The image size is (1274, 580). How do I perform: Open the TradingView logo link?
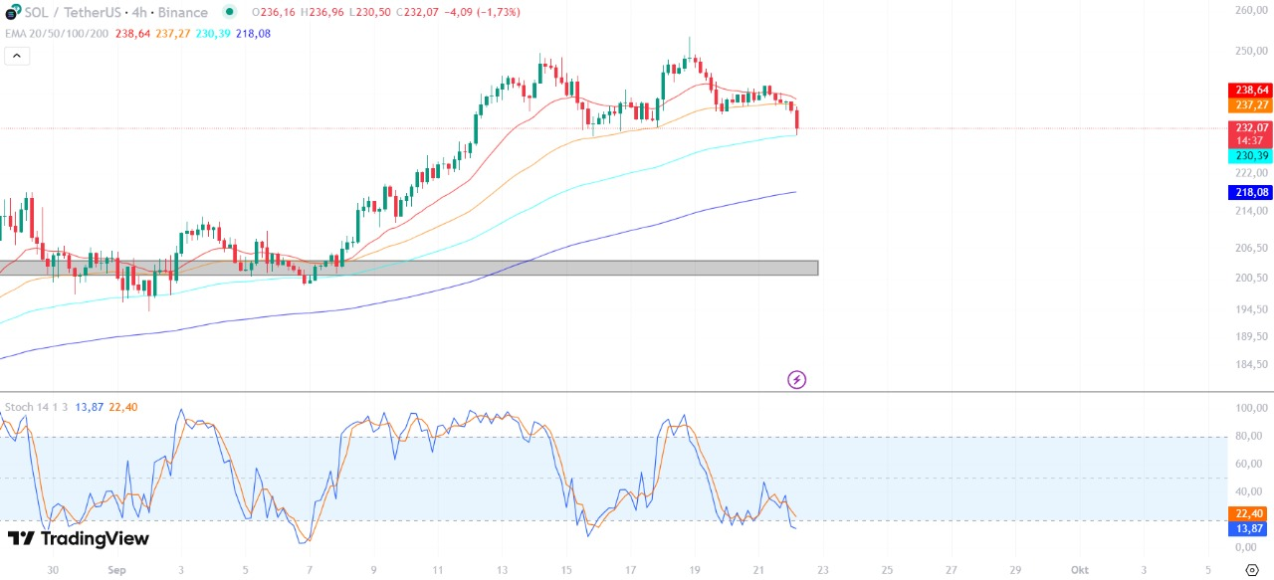pos(79,538)
